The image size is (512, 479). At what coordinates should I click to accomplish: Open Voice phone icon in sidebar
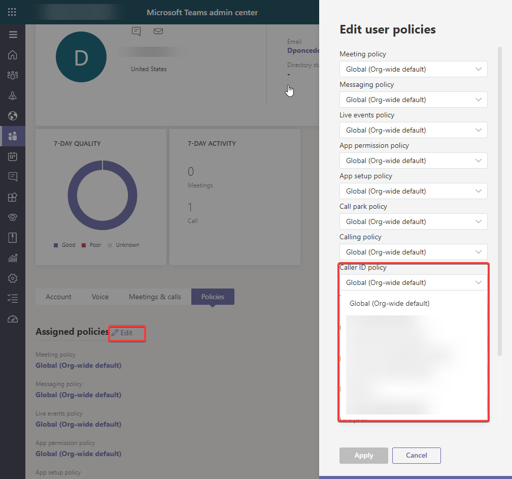[13, 217]
